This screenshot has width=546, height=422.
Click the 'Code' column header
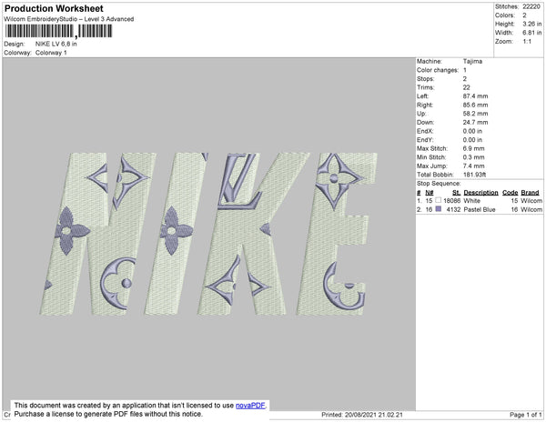511,193
